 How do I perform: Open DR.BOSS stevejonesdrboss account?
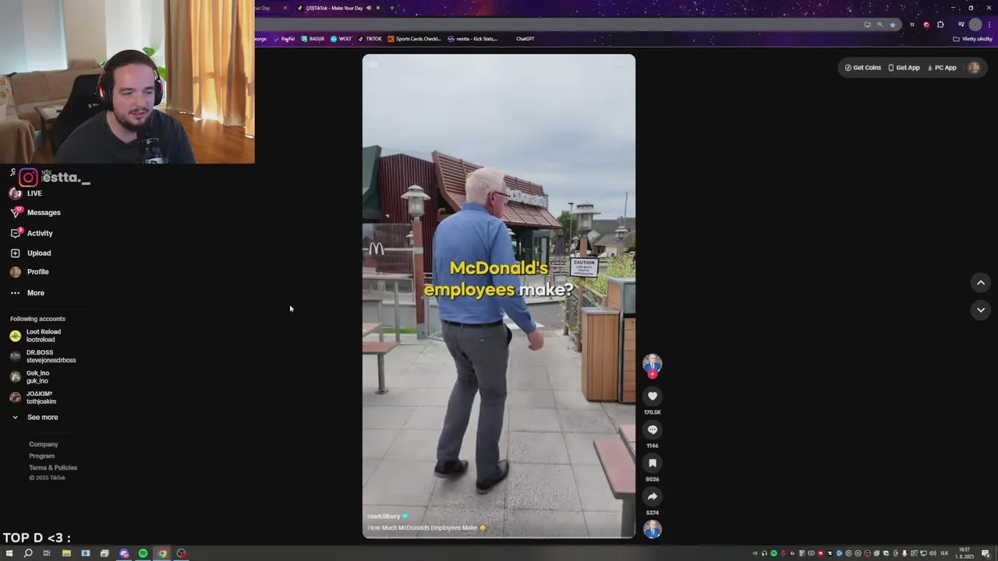[x=43, y=356]
